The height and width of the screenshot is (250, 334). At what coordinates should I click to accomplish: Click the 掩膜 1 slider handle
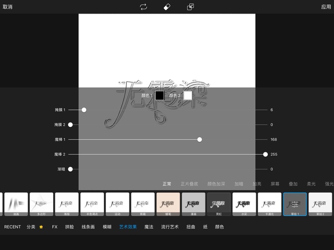coord(84,110)
